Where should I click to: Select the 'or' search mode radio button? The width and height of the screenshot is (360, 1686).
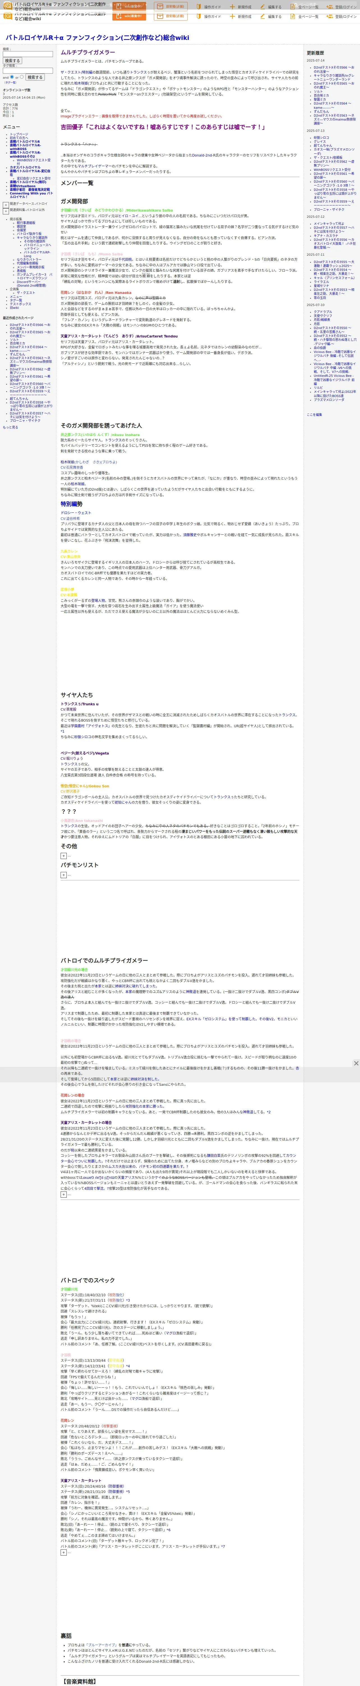click(21, 77)
